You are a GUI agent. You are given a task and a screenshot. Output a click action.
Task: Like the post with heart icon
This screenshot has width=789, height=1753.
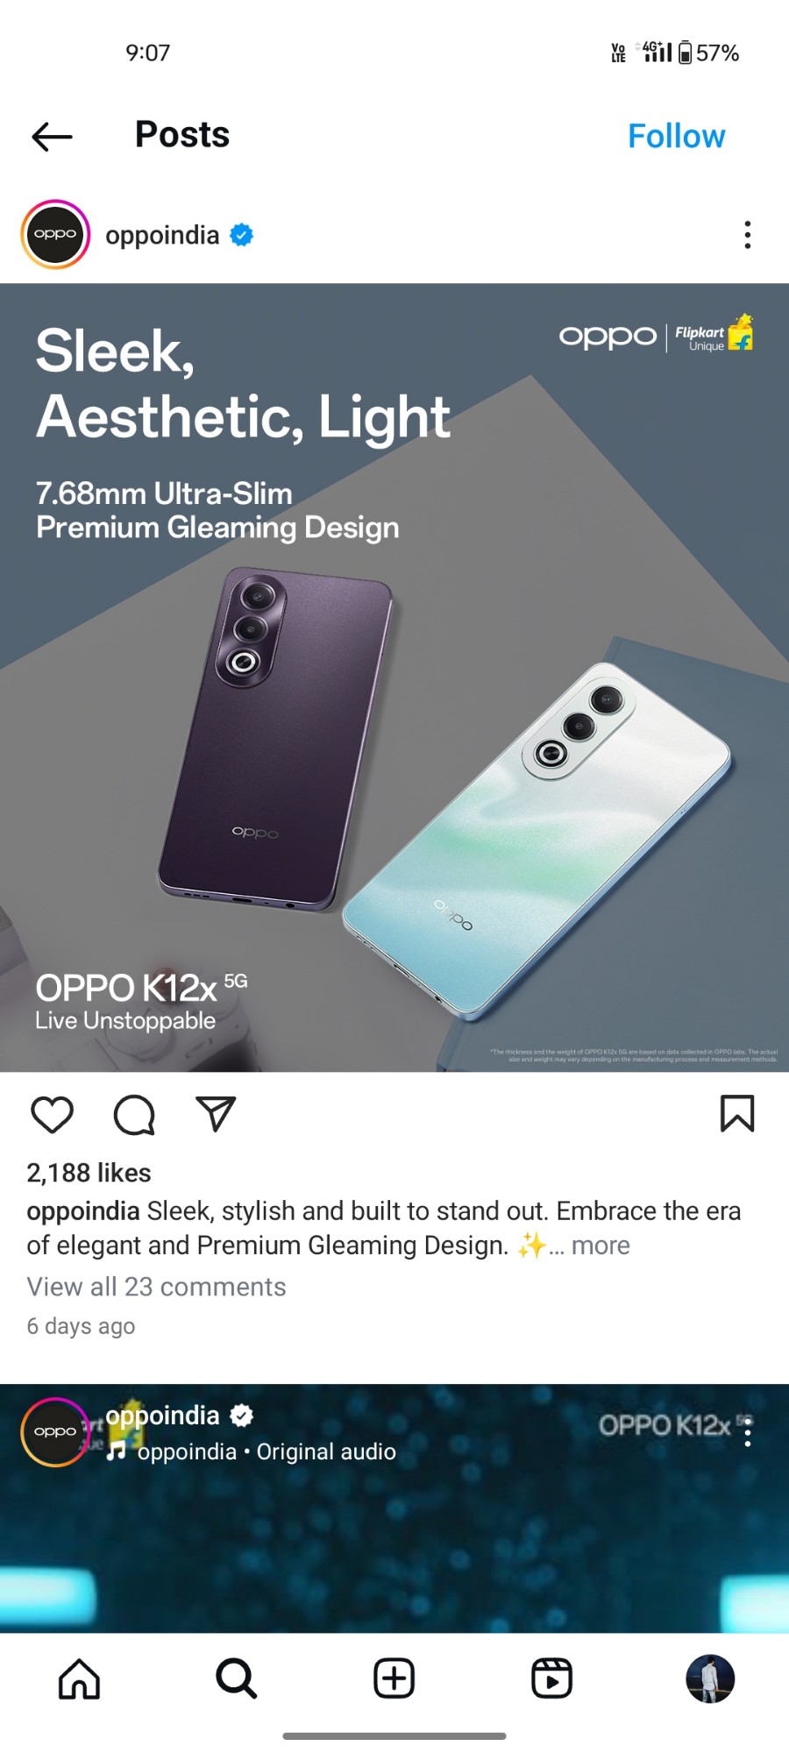click(52, 1114)
